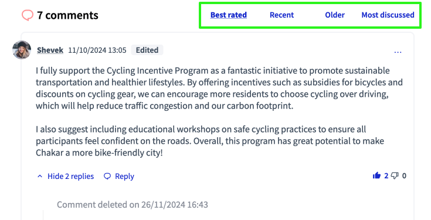
Task: Click the dislike count number 0
Action: [x=404, y=176]
